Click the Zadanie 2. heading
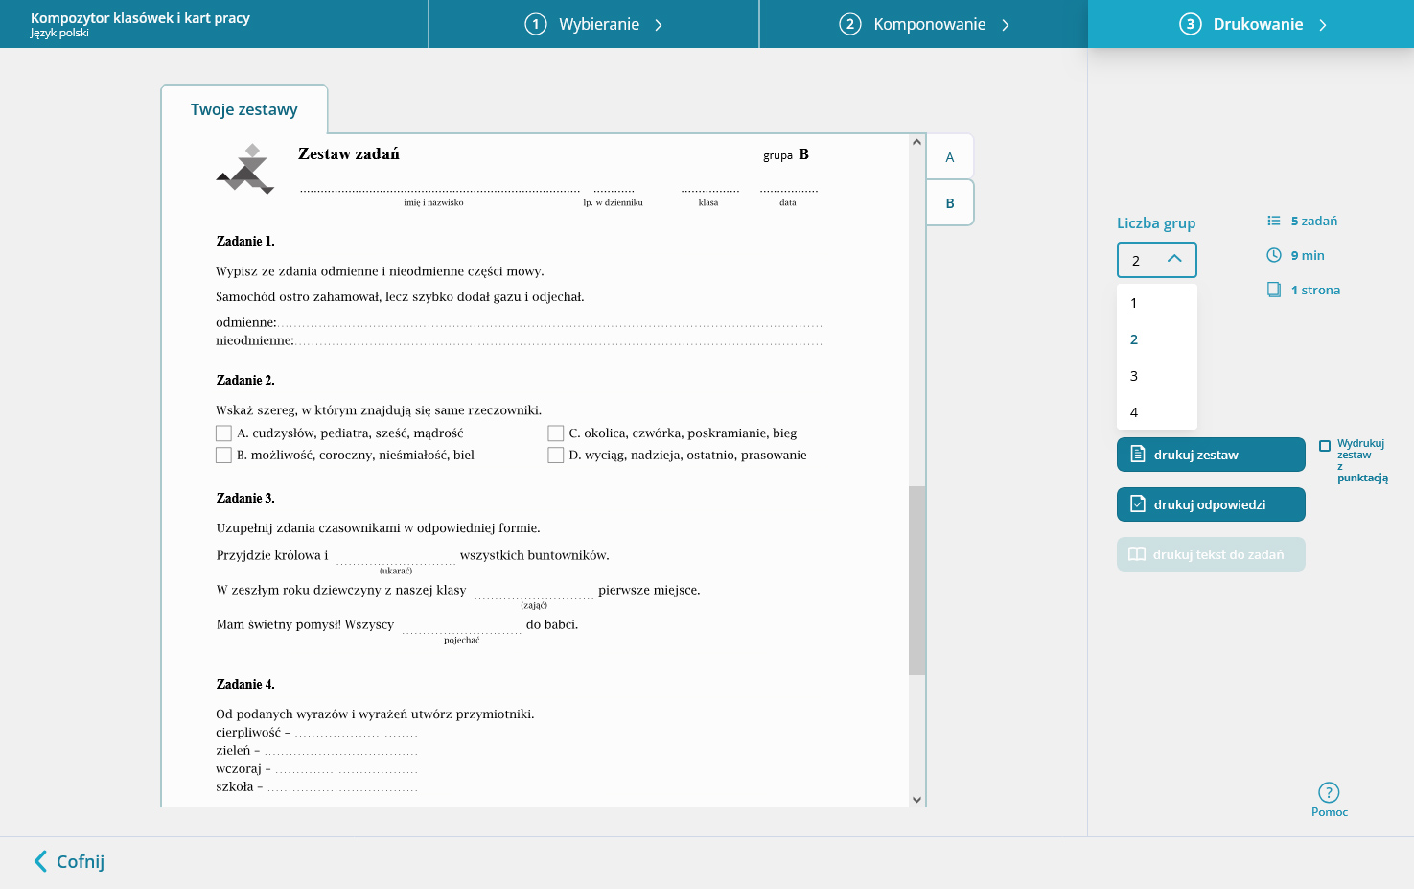The image size is (1414, 889). pyautogui.click(x=245, y=380)
